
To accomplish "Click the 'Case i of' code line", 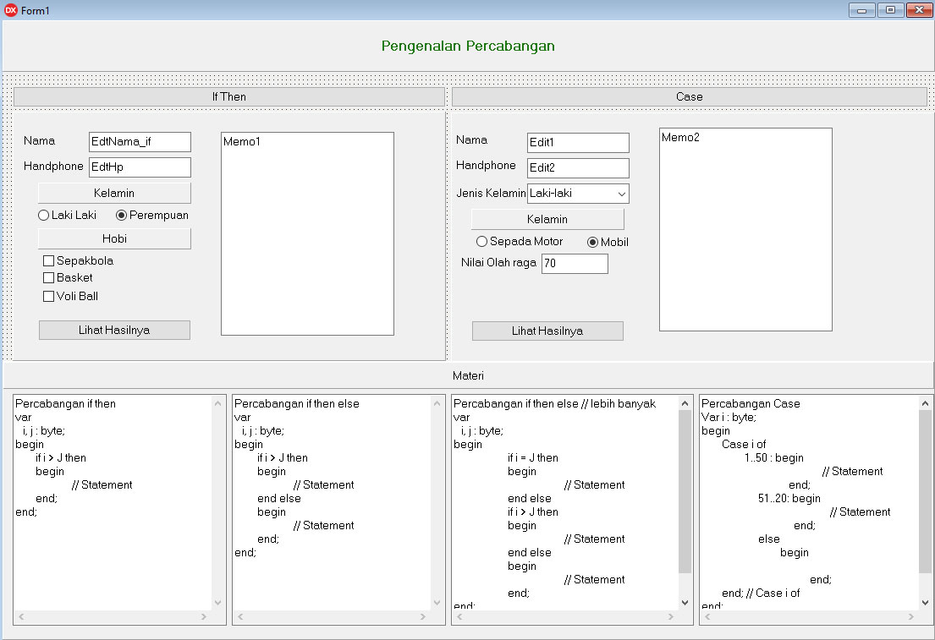I will 744,444.
